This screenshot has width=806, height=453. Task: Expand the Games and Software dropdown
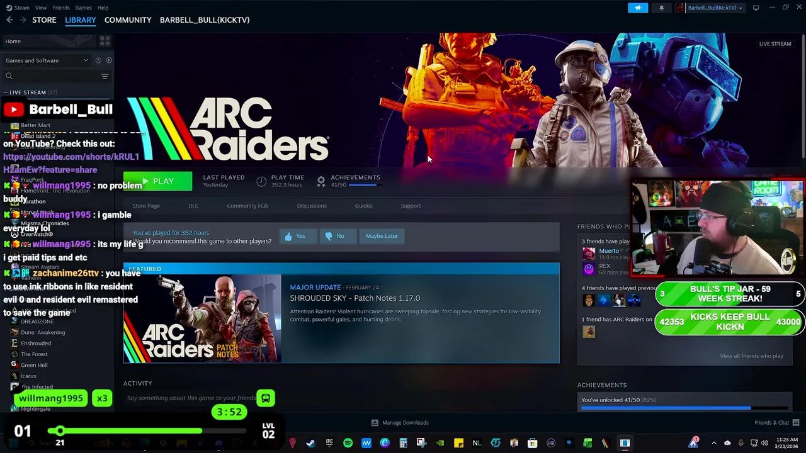[x=47, y=60]
